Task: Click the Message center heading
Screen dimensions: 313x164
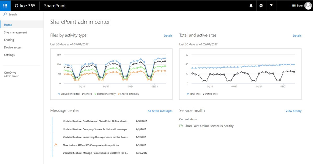Action: (x=65, y=111)
